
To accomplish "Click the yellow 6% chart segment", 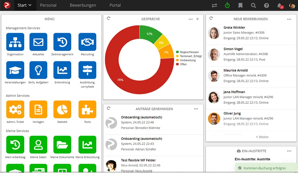I will [162, 42].
